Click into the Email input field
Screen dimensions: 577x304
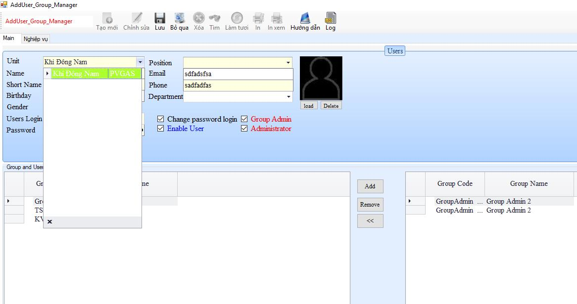(x=238, y=74)
